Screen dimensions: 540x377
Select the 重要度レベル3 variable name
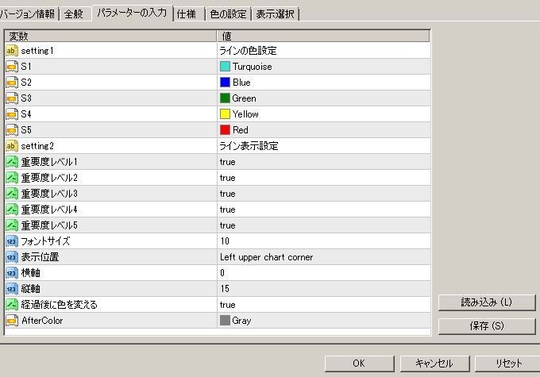(49, 194)
